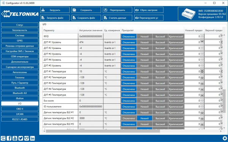Open the GPRS section

point(20,41)
